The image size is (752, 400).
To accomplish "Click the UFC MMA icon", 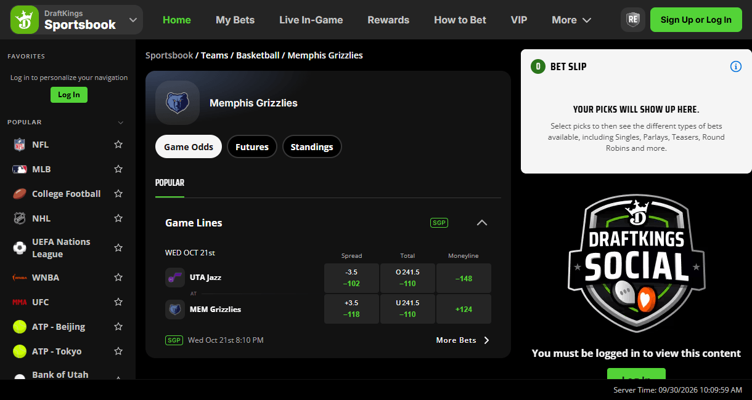I will pyautogui.click(x=20, y=302).
